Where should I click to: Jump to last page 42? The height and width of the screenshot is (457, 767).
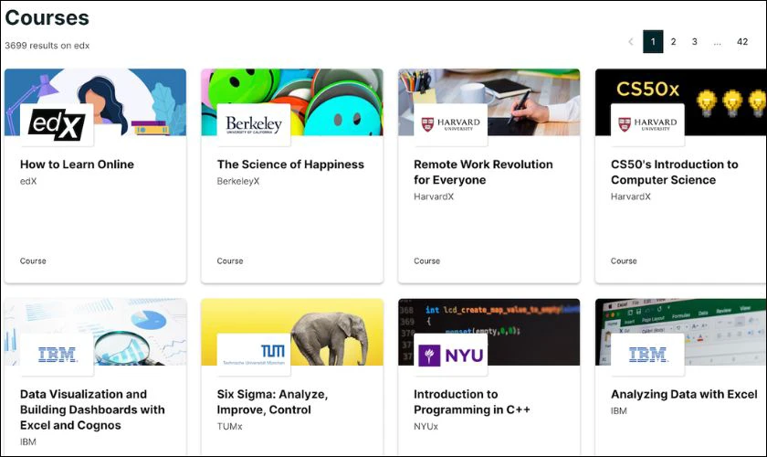tap(742, 42)
